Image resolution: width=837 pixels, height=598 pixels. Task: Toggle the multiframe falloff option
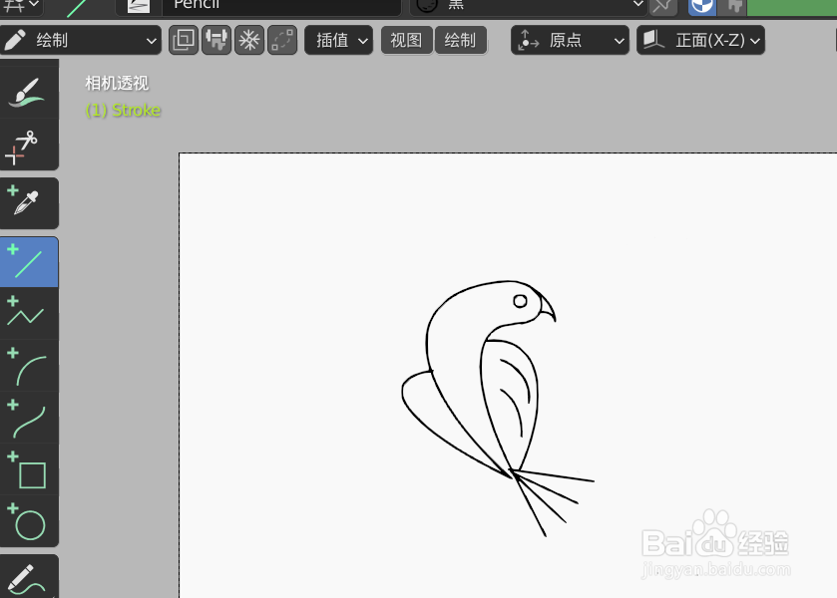pos(282,41)
